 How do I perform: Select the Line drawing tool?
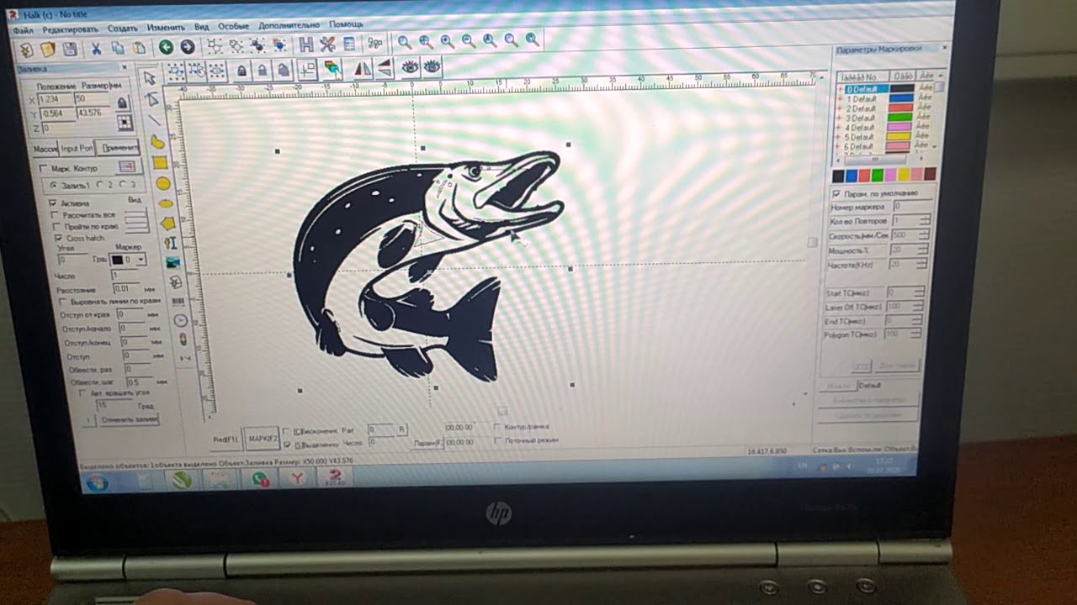coord(155,120)
